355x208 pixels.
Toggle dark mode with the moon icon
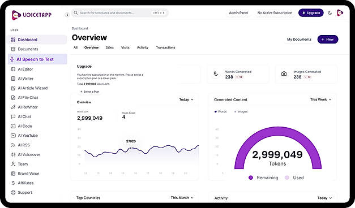[x=330, y=13]
